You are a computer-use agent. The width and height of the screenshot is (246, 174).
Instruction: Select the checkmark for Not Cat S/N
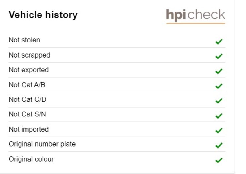[219, 116]
